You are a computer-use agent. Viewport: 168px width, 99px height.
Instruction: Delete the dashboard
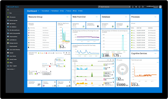(x=80, y=11)
